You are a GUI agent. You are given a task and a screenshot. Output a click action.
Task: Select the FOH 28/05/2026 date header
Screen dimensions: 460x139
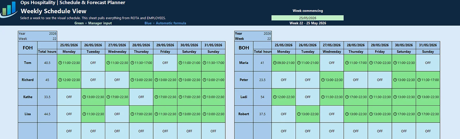(x=141, y=45)
